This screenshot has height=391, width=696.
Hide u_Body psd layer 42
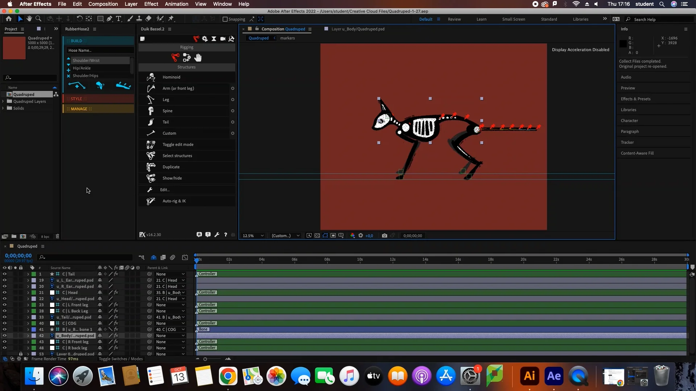4,336
